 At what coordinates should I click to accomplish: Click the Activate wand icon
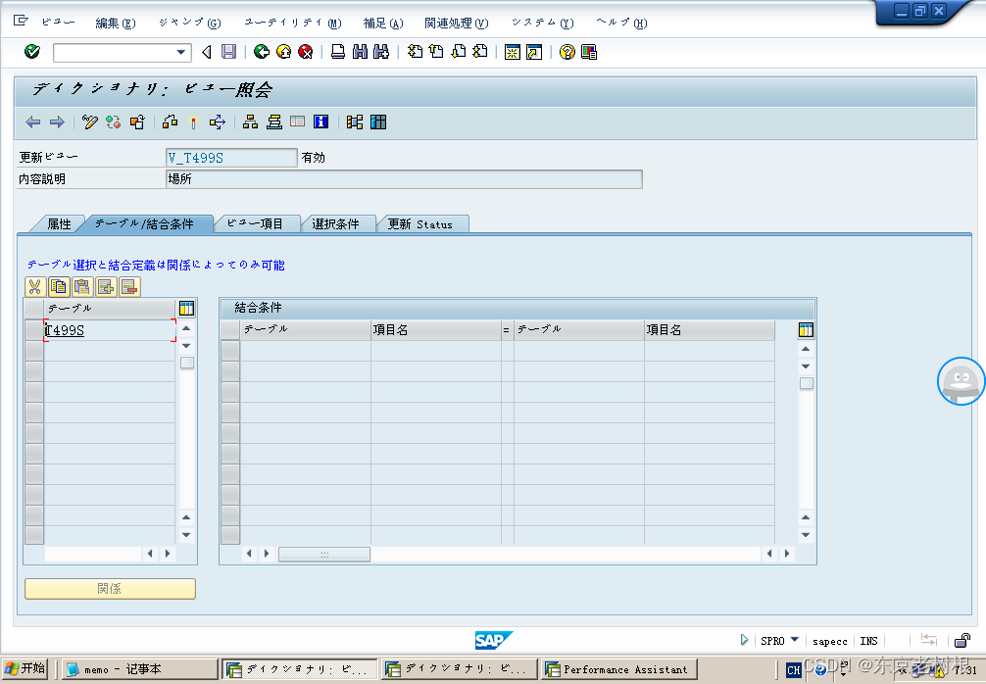pos(194,122)
